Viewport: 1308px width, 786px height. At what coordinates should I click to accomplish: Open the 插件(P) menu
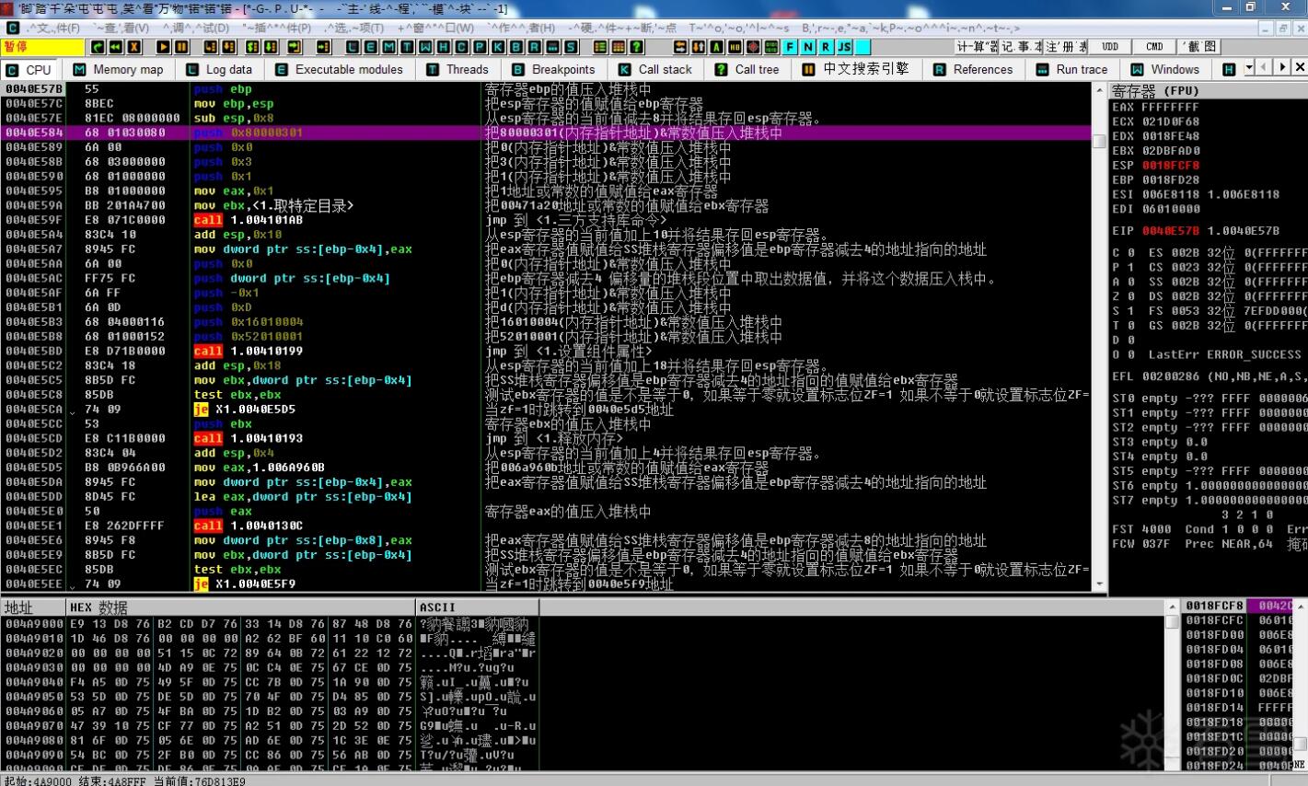click(x=278, y=29)
